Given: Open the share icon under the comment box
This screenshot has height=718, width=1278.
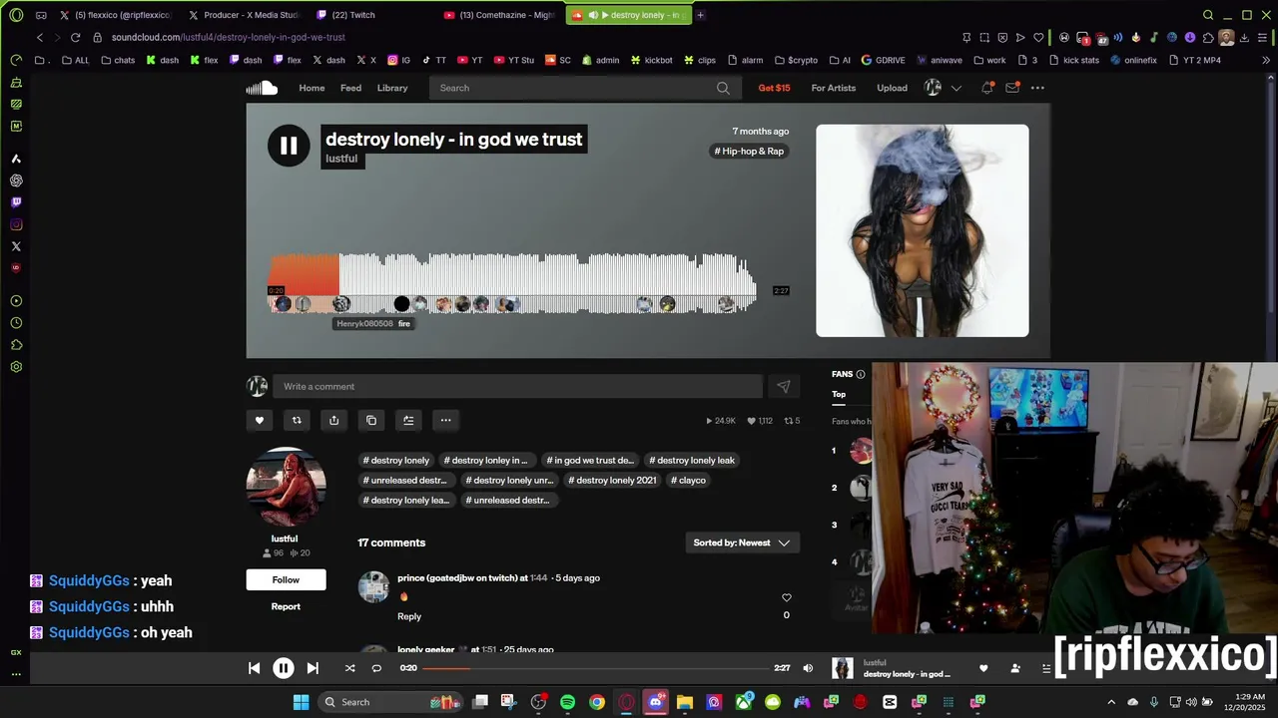Looking at the screenshot, I should pyautogui.click(x=333, y=420).
